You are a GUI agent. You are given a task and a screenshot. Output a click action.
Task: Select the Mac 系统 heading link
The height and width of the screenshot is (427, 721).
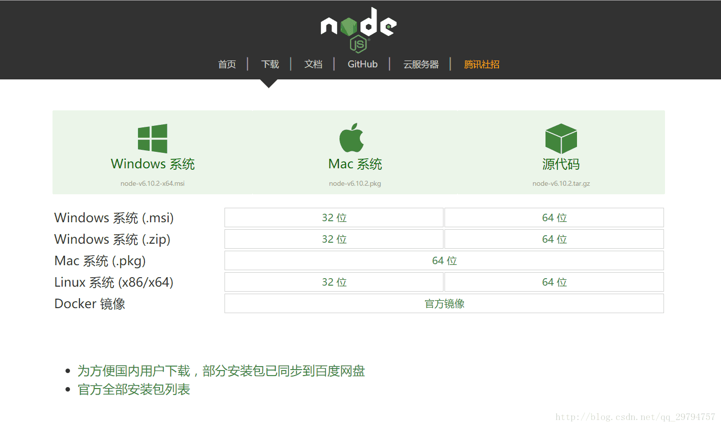point(355,164)
